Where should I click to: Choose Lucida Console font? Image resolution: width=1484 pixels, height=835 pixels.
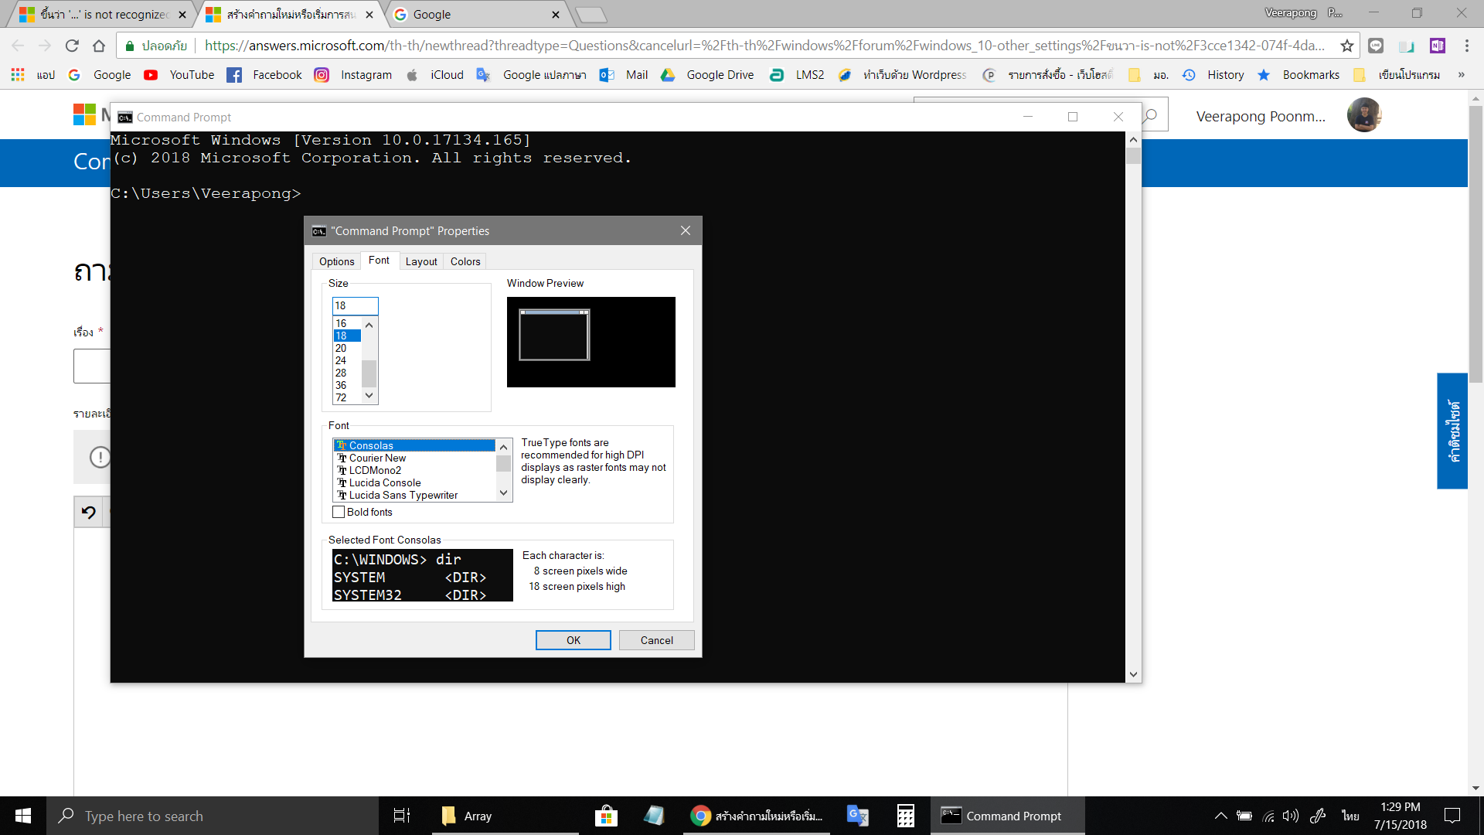tap(385, 482)
